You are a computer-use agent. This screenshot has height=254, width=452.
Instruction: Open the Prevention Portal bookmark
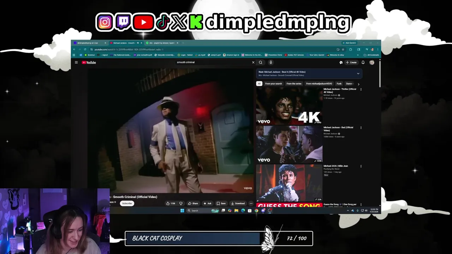tap(273, 55)
